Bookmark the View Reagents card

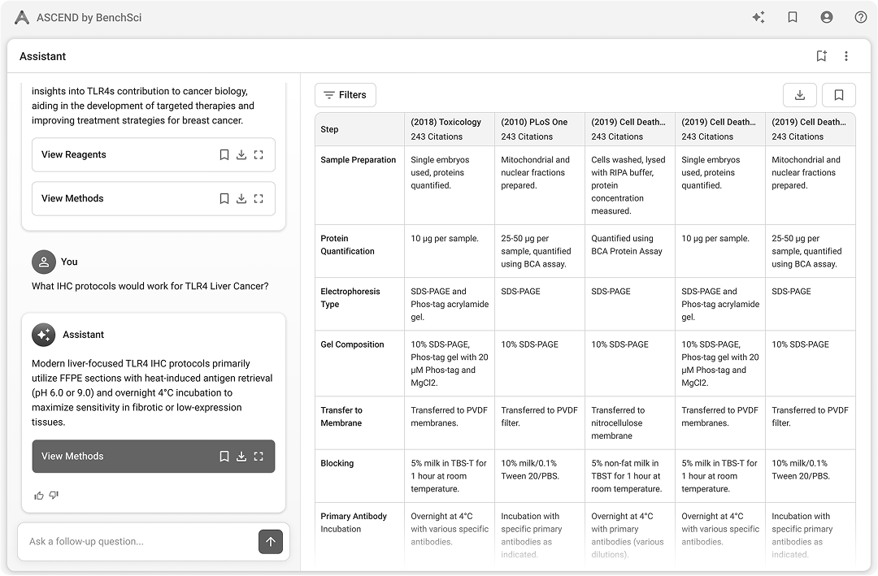click(x=224, y=154)
